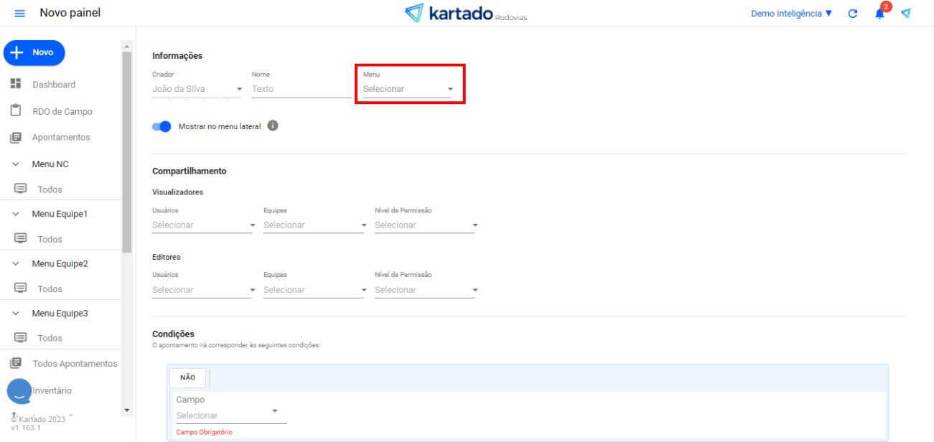Viewport: 934px width, 442px height.
Task: Click the Nome text field
Action: [x=301, y=89]
